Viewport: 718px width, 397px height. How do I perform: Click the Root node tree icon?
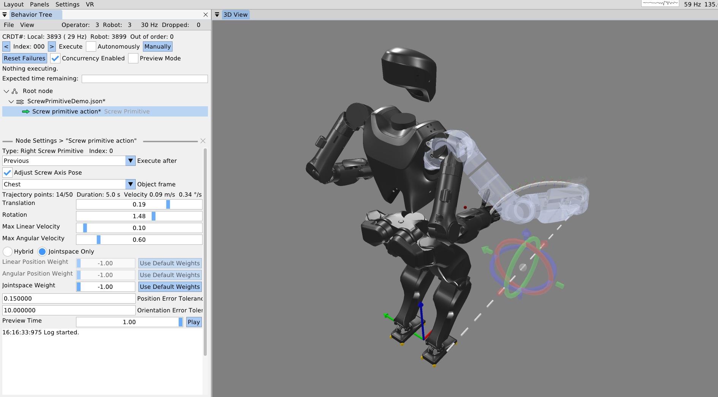(x=15, y=91)
